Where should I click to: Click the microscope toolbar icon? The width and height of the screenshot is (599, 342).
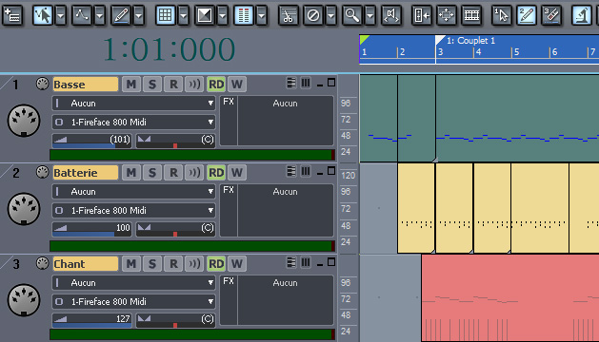tap(582, 15)
